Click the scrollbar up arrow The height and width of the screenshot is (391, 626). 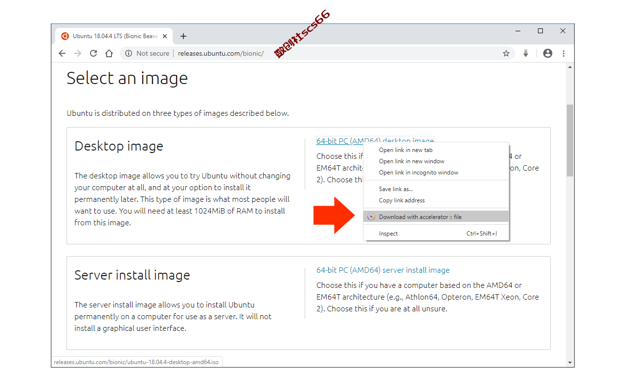(x=570, y=66)
